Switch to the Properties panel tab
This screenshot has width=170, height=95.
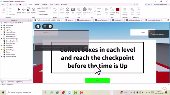11,82
